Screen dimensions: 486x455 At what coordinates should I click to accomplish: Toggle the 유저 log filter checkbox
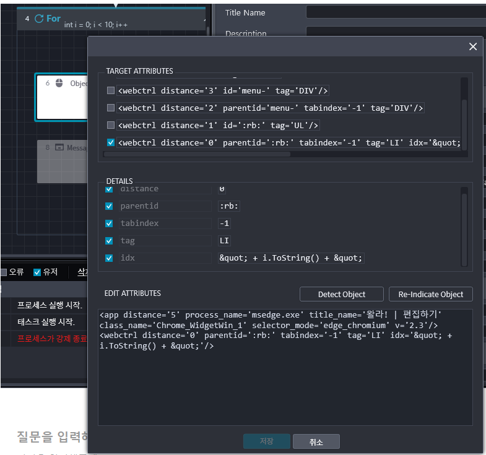[x=37, y=272]
